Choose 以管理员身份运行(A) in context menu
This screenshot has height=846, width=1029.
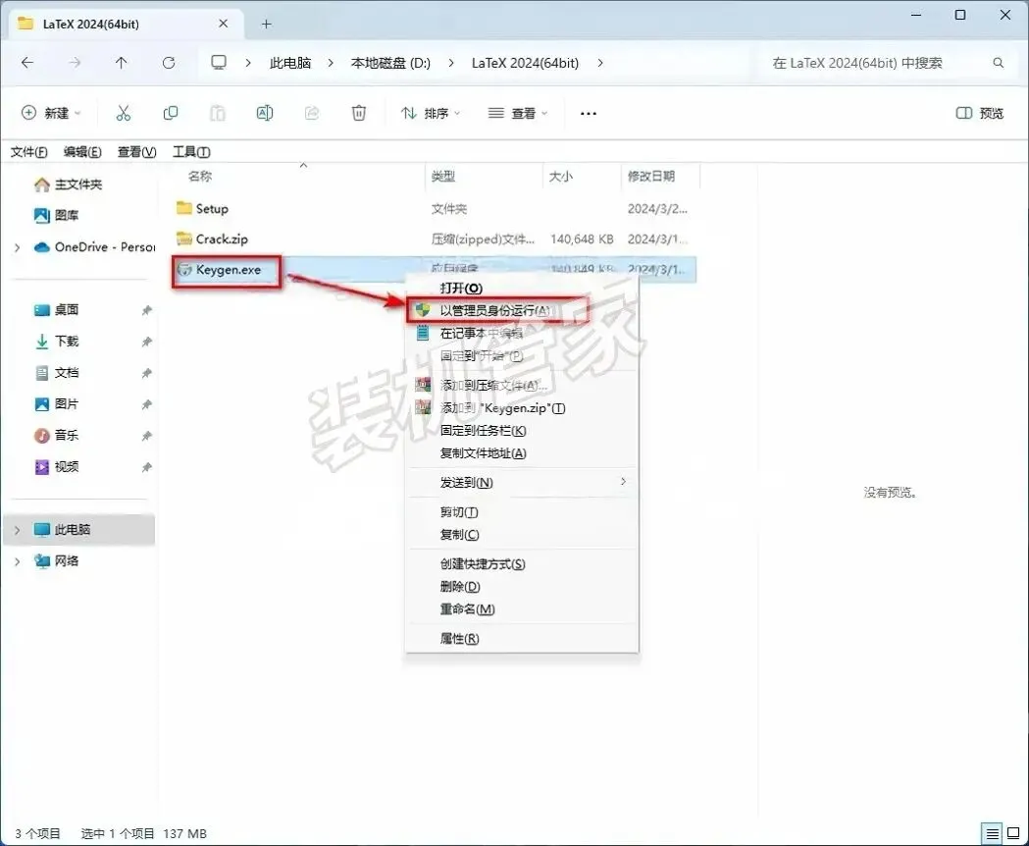pos(497,310)
